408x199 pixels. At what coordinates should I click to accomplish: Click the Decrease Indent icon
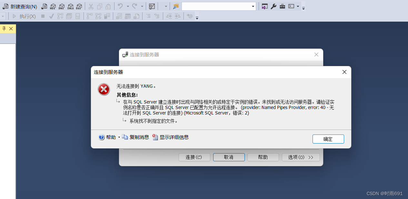169,16
